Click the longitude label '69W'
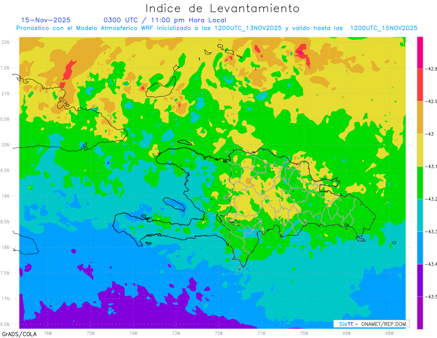 pyautogui.click(x=346, y=333)
